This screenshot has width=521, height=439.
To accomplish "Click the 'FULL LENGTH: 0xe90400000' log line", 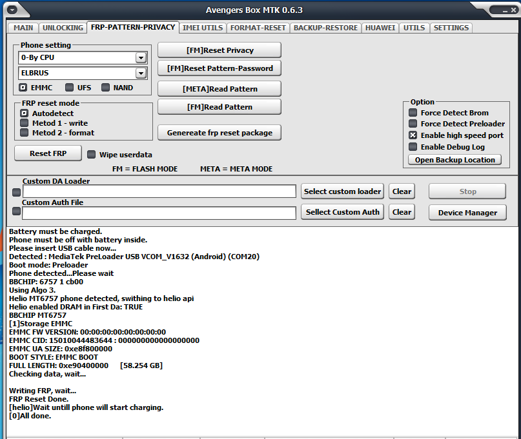I will [x=86, y=366].
